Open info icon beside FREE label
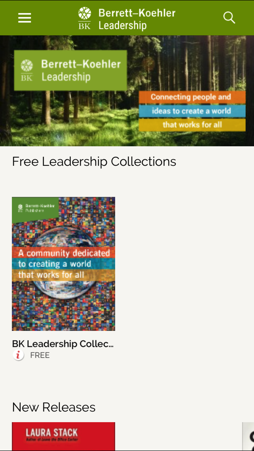Screen dimensions: 254x451 18,355
